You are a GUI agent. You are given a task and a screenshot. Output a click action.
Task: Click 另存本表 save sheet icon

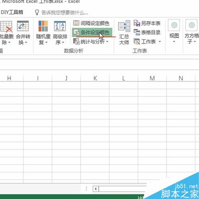[147, 23]
